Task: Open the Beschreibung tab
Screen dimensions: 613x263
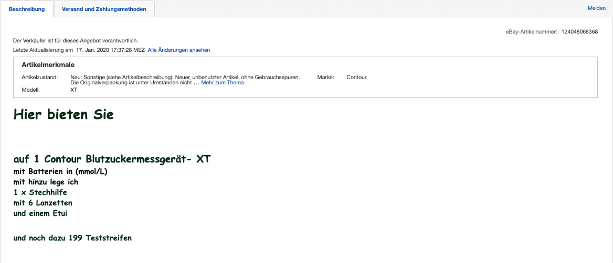Action: 27,9
